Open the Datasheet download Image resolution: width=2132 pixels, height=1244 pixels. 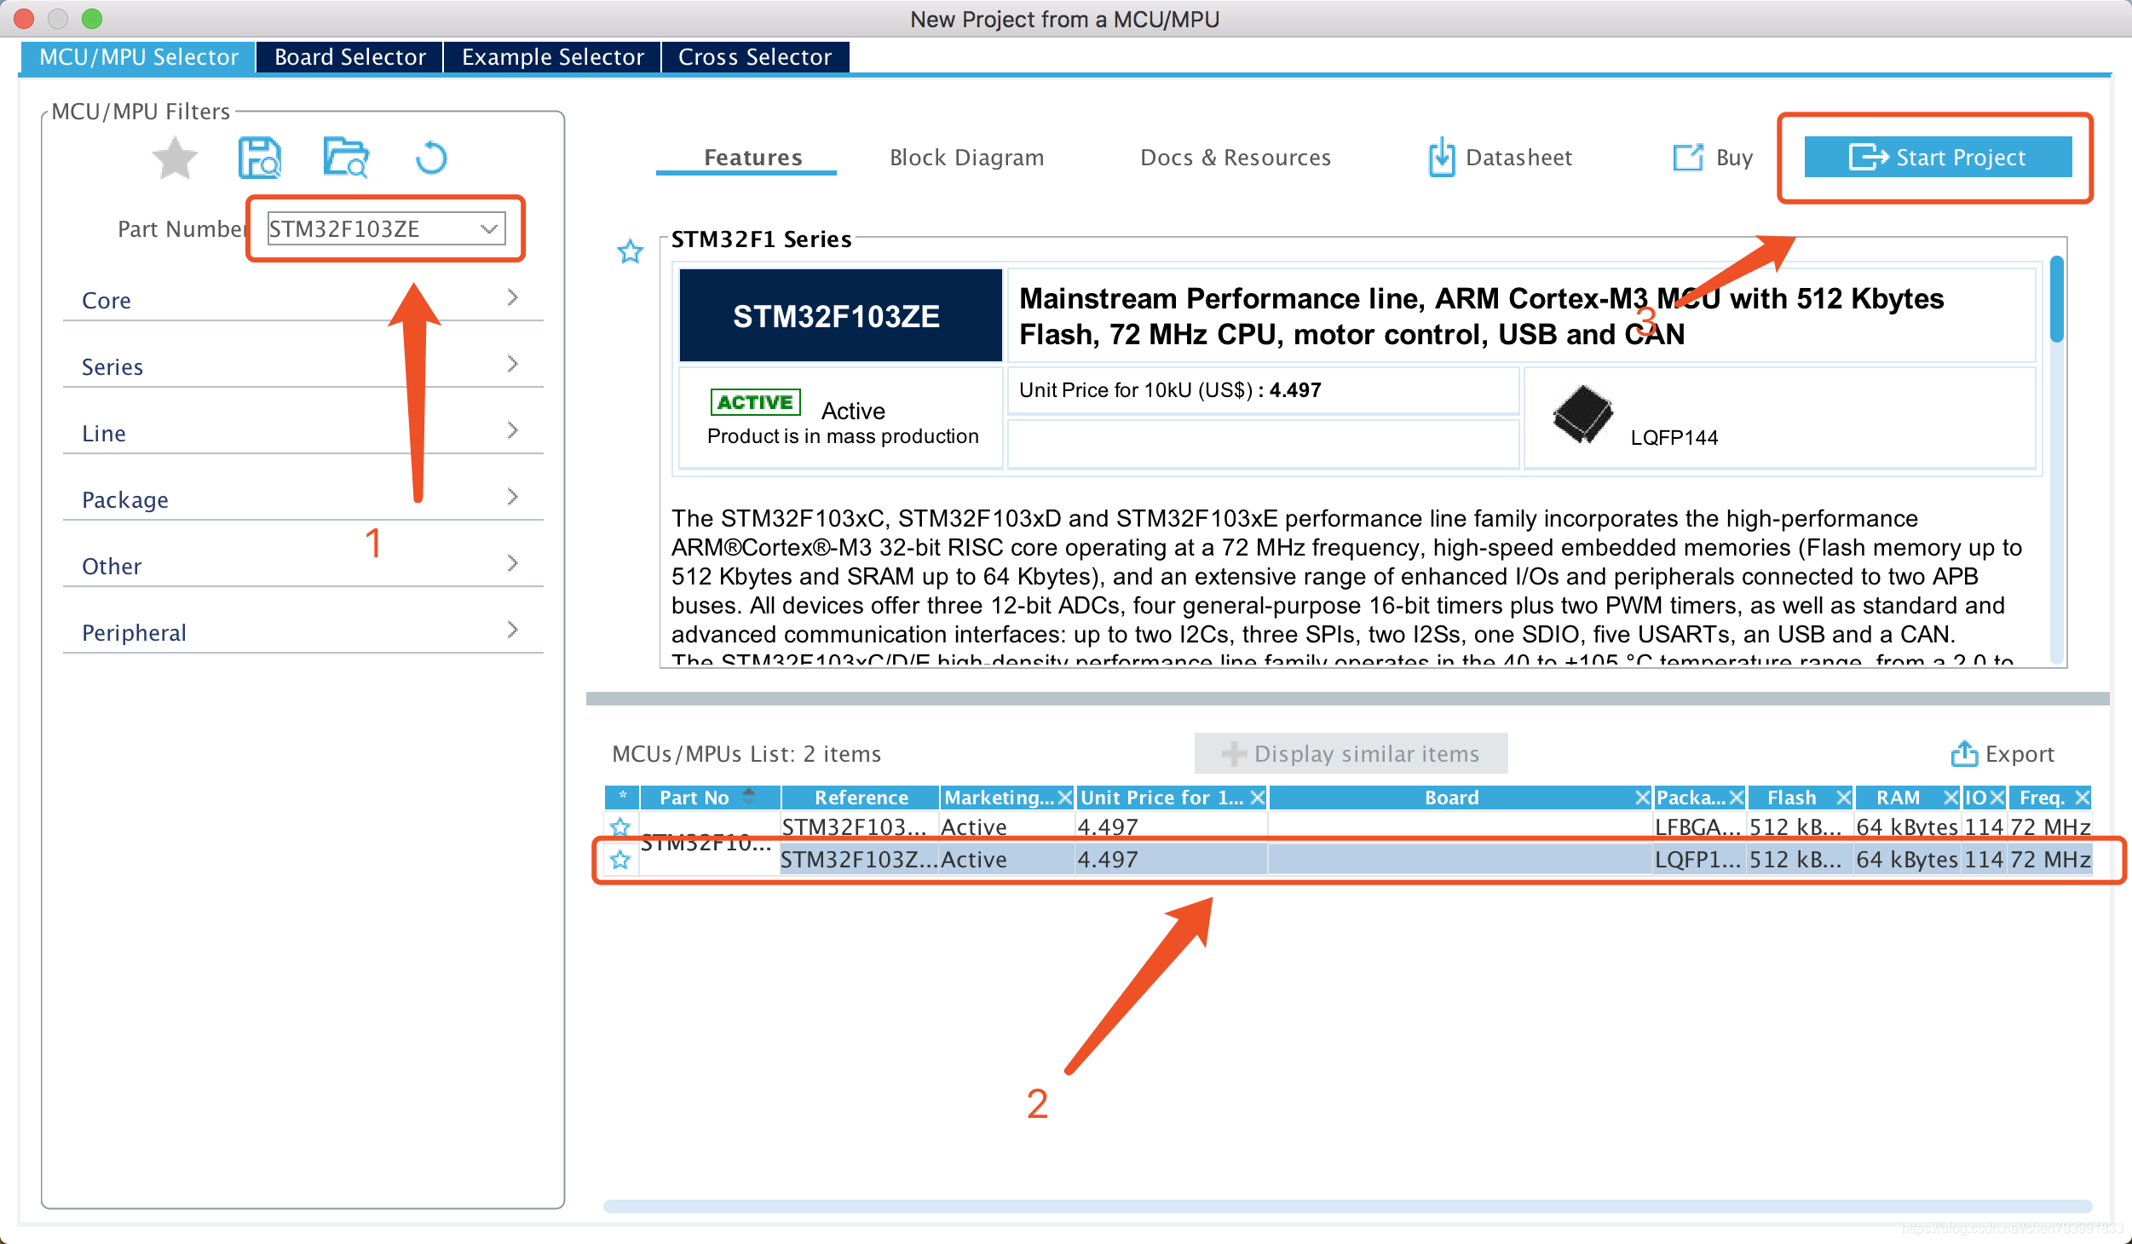(1501, 158)
